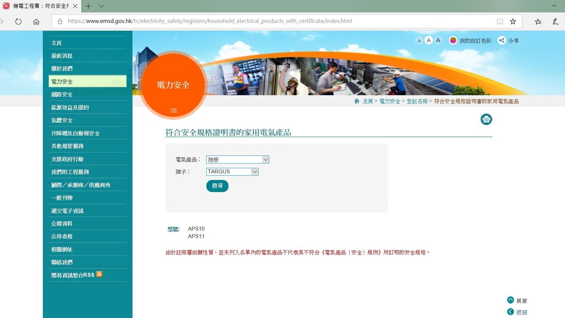Open the custom colour scheme icon
Image resolution: width=565 pixels, height=318 pixels.
coord(453,41)
